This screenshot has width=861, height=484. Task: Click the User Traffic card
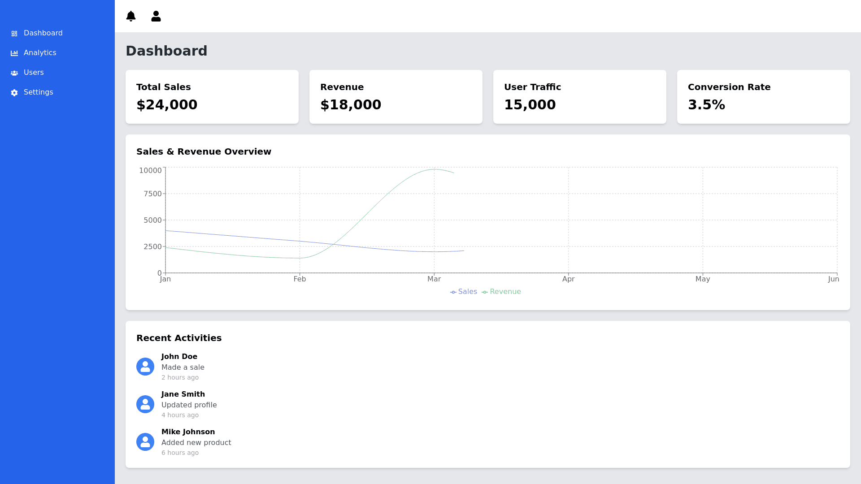click(579, 97)
